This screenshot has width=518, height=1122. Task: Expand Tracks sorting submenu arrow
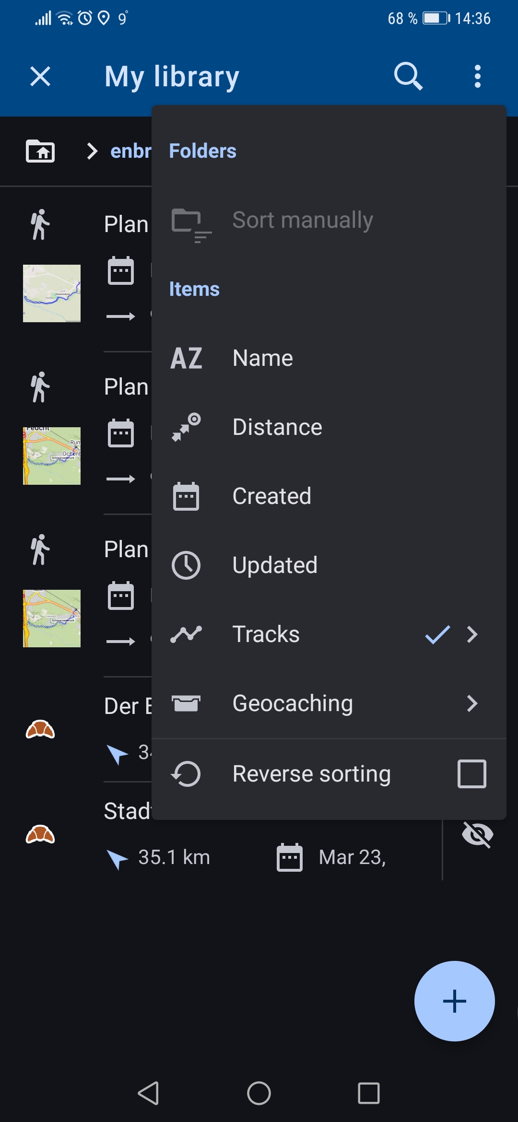click(472, 634)
